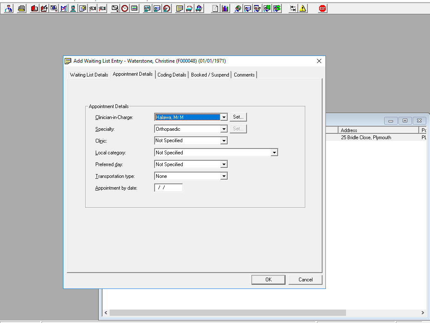The width and height of the screenshot is (430, 323).
Task: Cancel the Add Waiting List Entry dialog
Action: (x=306, y=280)
